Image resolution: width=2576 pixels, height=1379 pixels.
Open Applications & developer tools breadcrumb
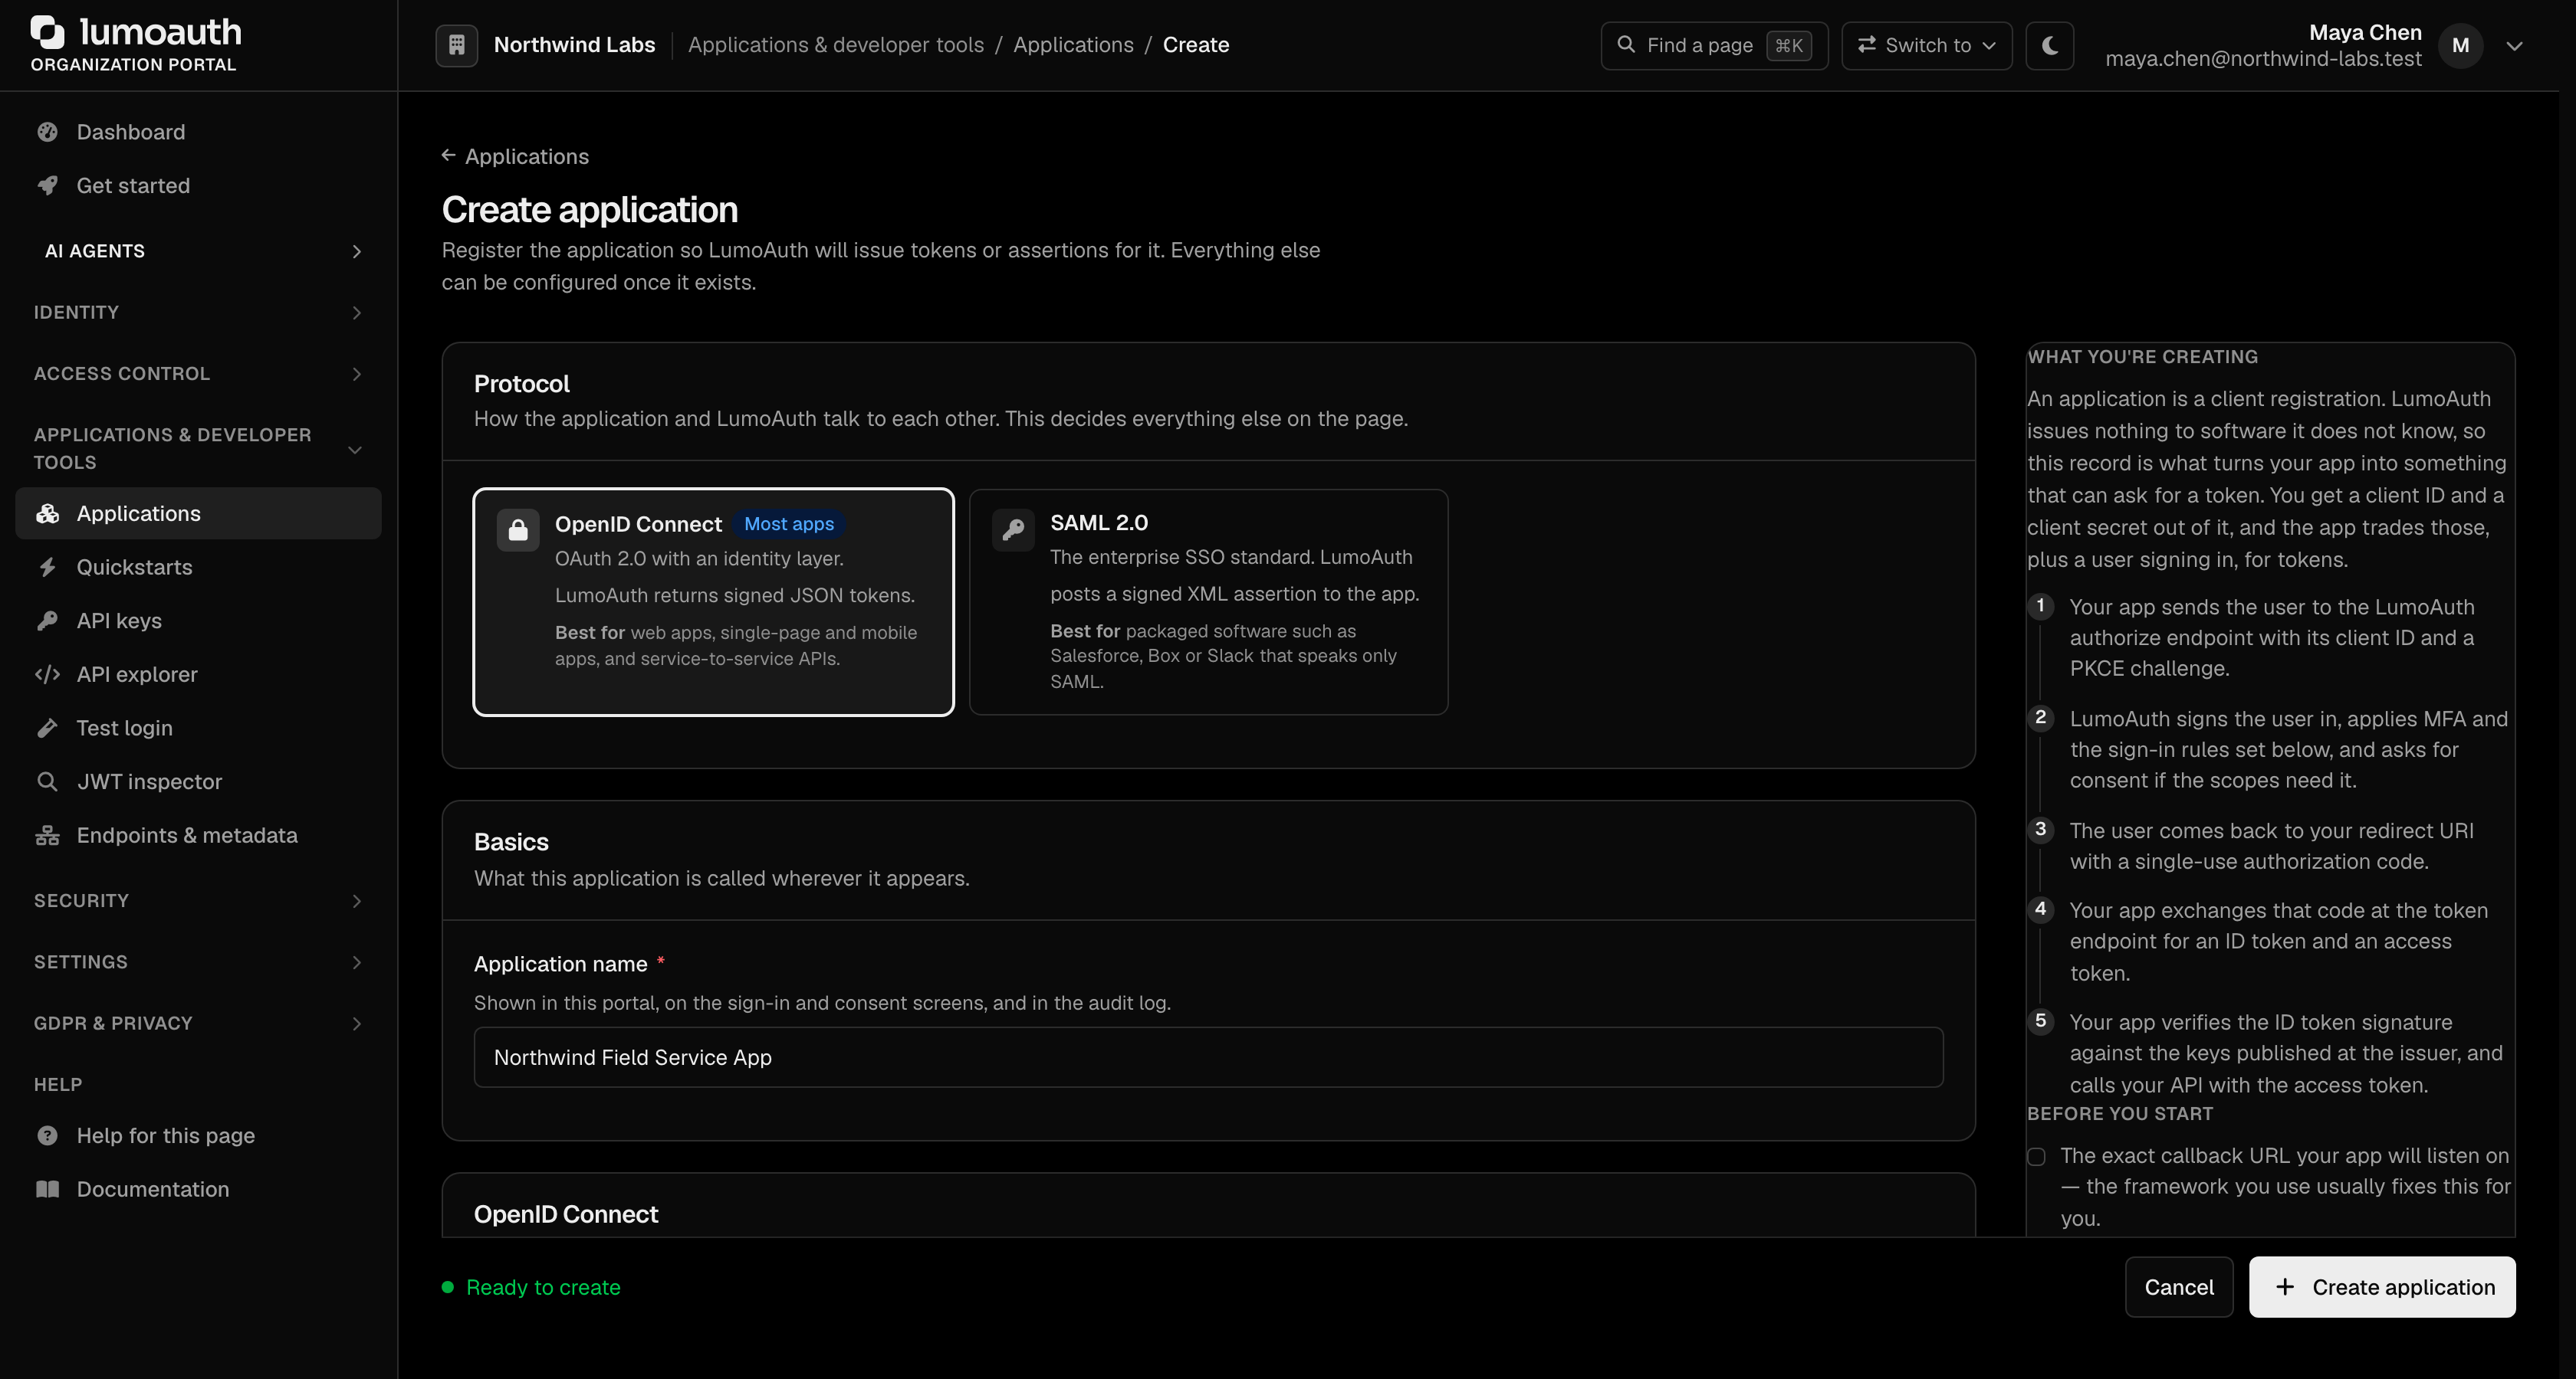click(836, 45)
